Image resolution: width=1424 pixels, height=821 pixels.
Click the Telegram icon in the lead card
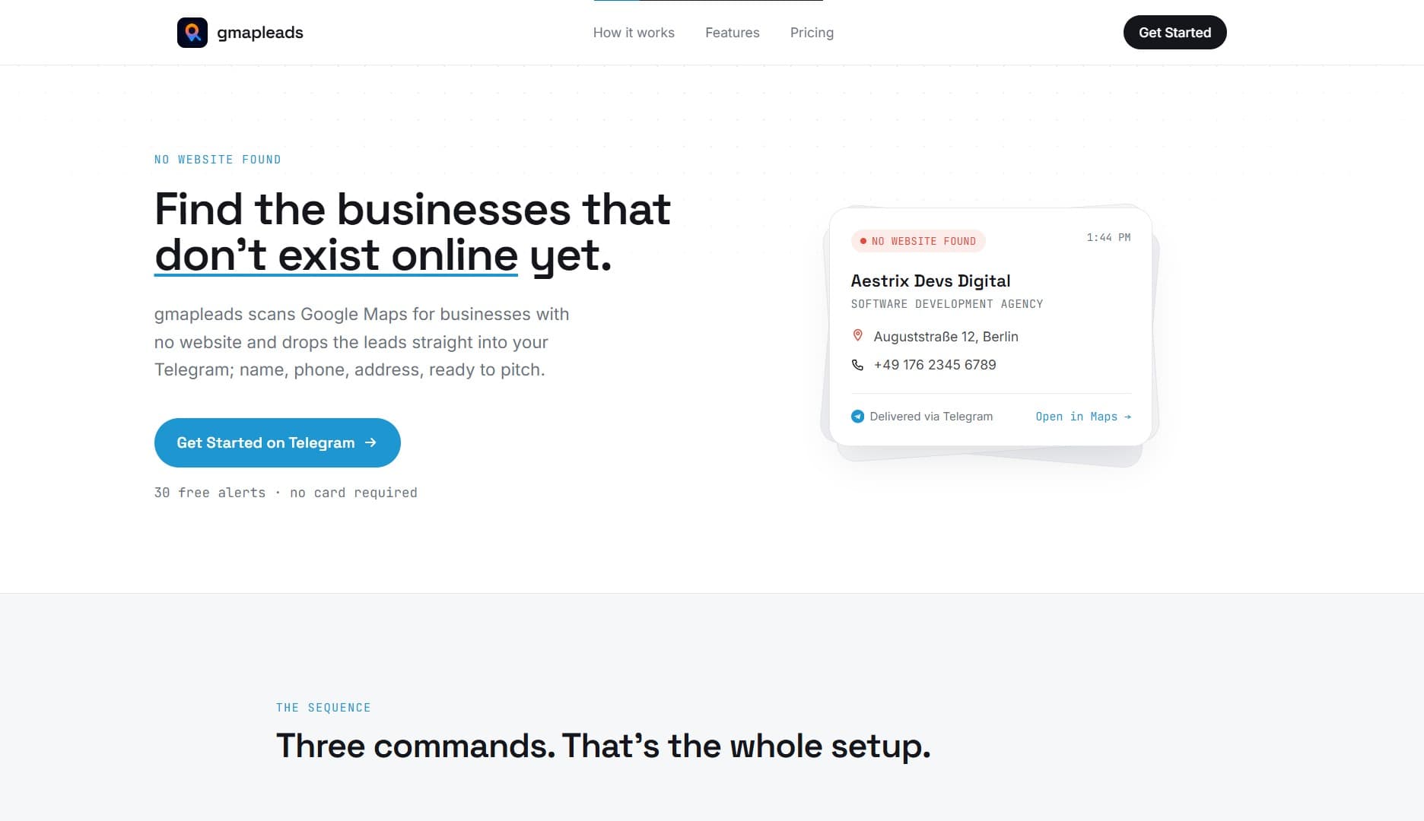857,416
